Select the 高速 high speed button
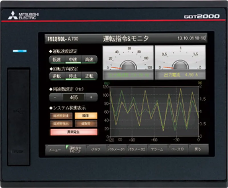This screenshot has width=228, height=188. (x=89, y=60)
